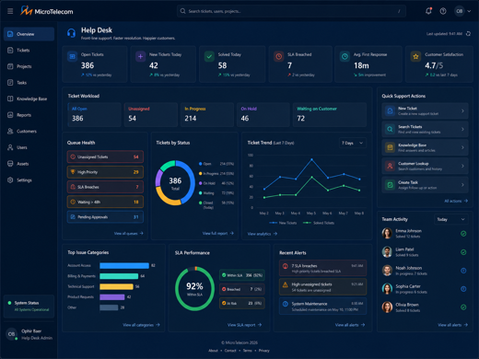Select the Waiting on Customer workload tab
Screen dimensions: 479x359
pyautogui.click(x=330, y=114)
